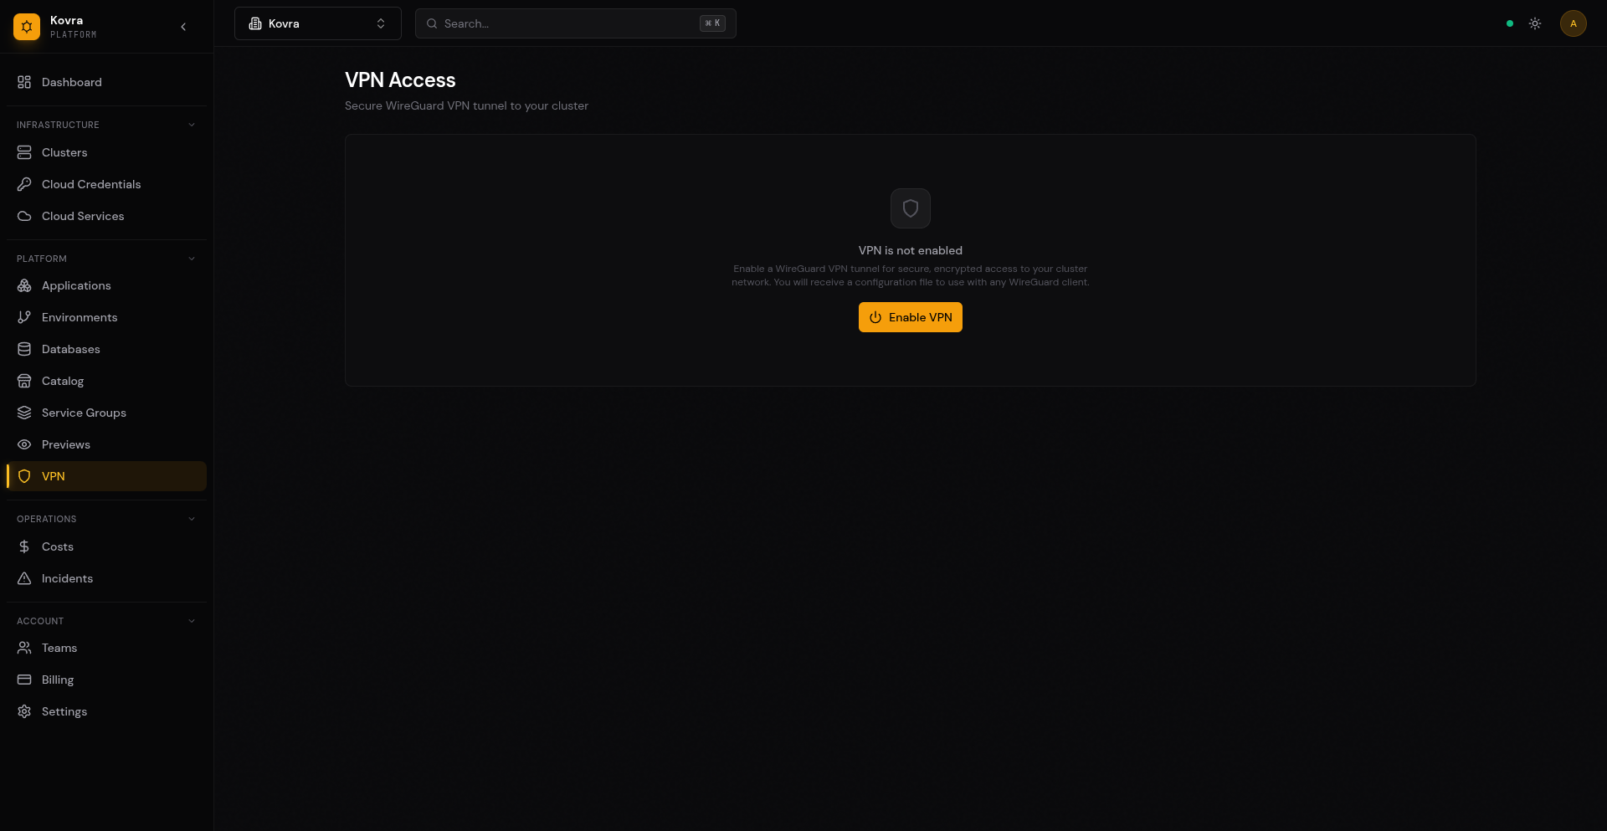
Task: Click the Environments branch icon
Action: (x=24, y=317)
